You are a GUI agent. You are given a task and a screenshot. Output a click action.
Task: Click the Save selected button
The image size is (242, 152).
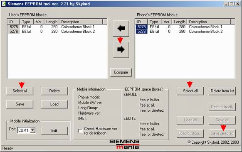(222, 133)
